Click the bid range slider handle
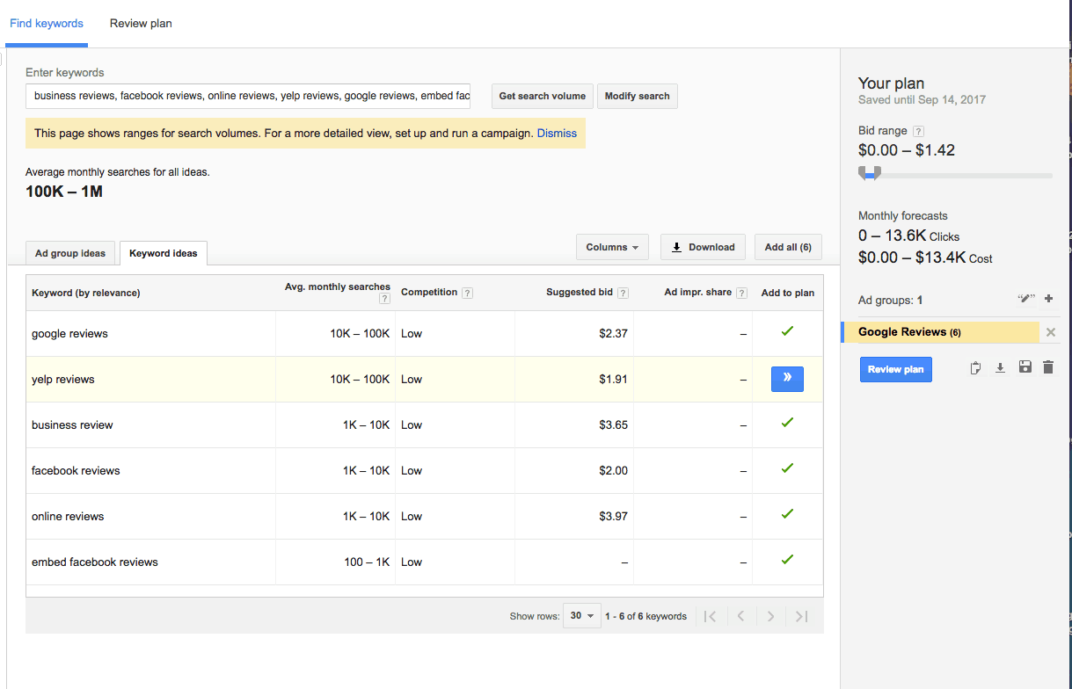1072x689 pixels. [869, 173]
